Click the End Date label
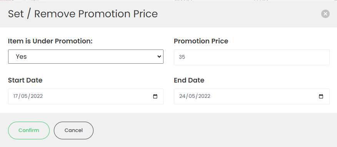This screenshot has height=147, width=337. click(x=189, y=80)
